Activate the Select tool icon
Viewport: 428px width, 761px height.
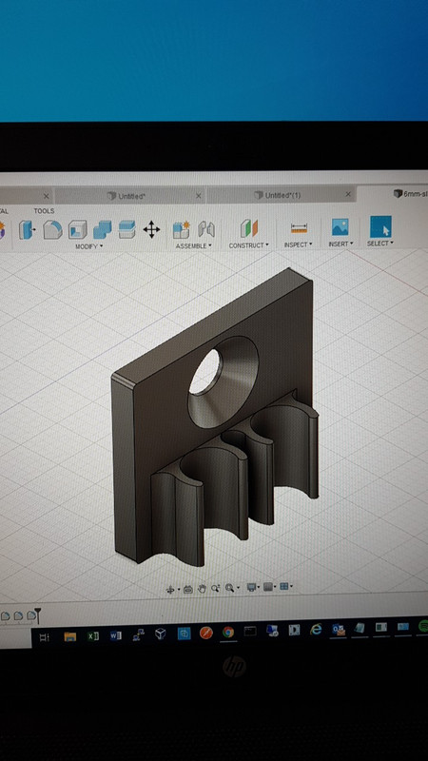point(380,226)
